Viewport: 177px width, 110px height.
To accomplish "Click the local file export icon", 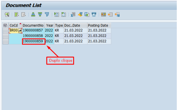I will (x=87, y=15).
